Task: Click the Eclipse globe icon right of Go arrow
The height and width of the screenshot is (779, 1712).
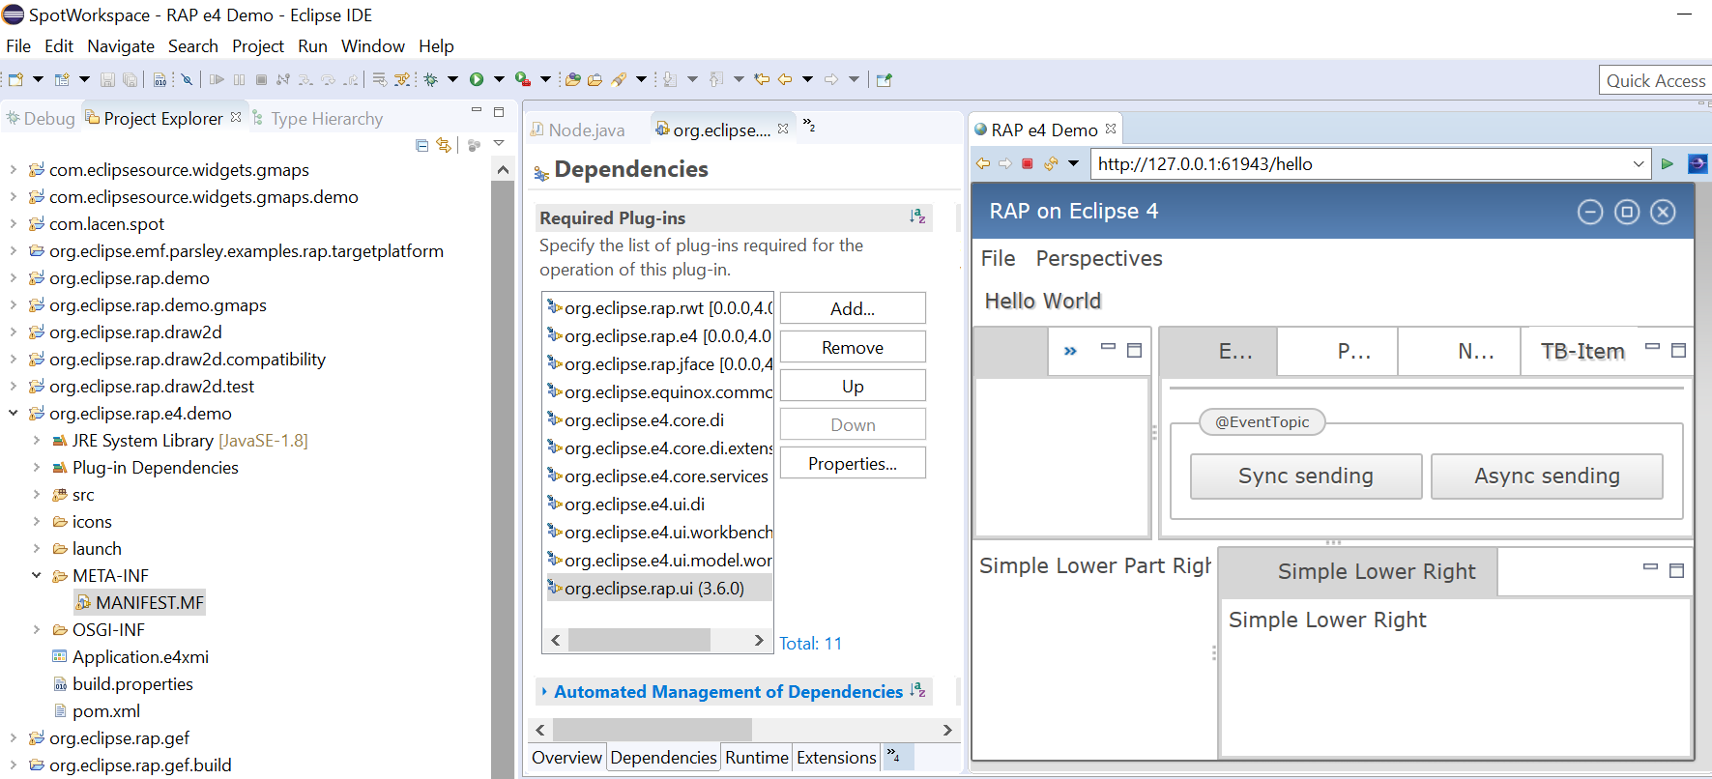Action: 1697,163
